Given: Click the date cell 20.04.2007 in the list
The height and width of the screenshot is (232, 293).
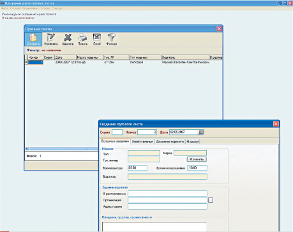Looking at the screenshot, I should (65, 62).
